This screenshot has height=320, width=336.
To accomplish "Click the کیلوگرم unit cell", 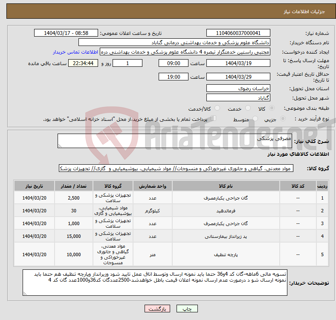I will (152, 211).
